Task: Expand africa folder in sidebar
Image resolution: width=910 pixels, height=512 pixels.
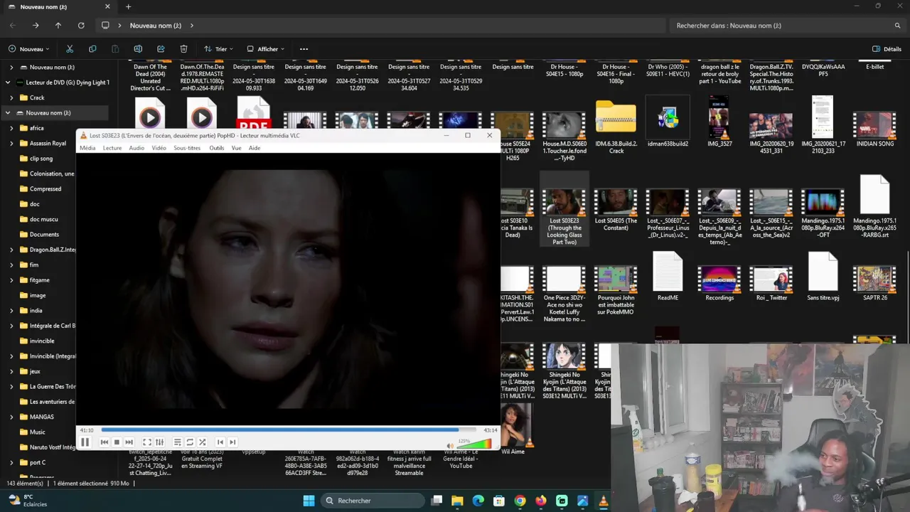Action: (11, 128)
